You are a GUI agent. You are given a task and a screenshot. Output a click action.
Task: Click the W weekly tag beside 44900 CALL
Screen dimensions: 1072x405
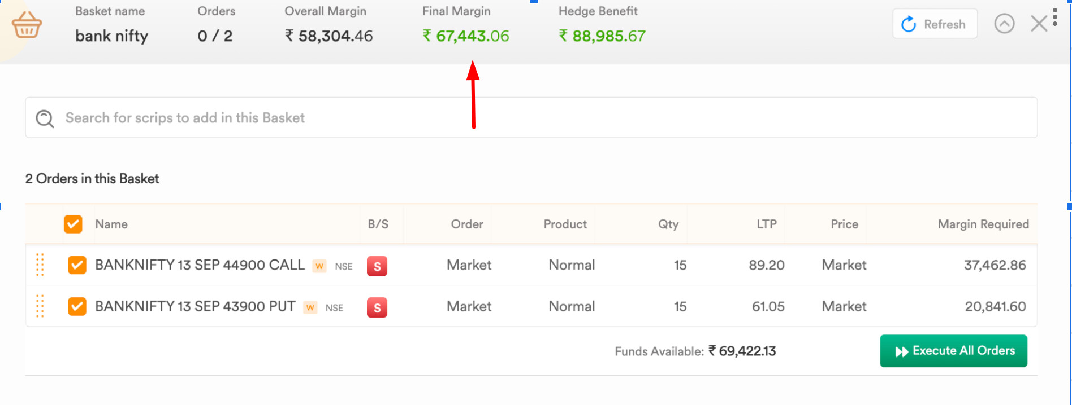(x=319, y=266)
